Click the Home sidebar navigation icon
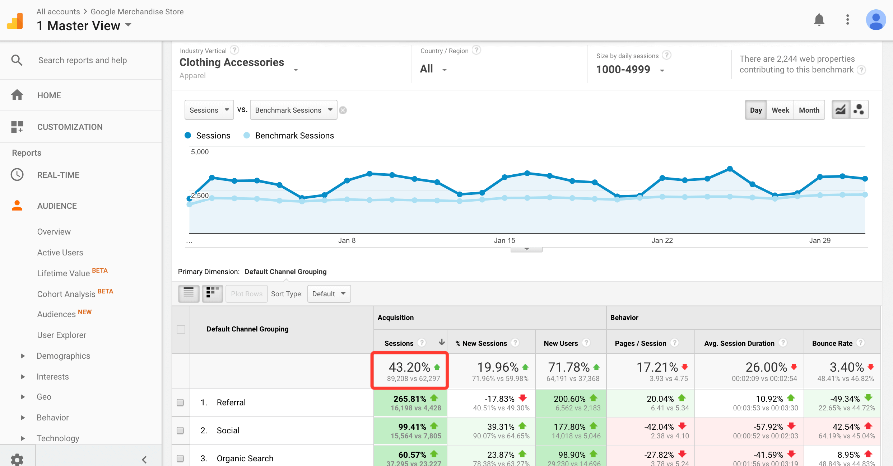This screenshot has width=893, height=466. (x=17, y=94)
